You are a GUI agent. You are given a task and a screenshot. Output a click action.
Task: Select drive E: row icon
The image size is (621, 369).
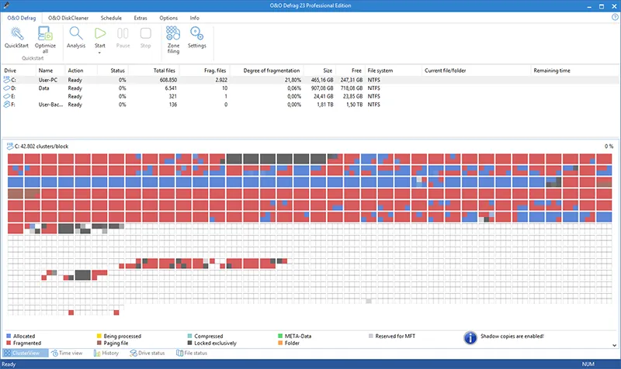7,96
